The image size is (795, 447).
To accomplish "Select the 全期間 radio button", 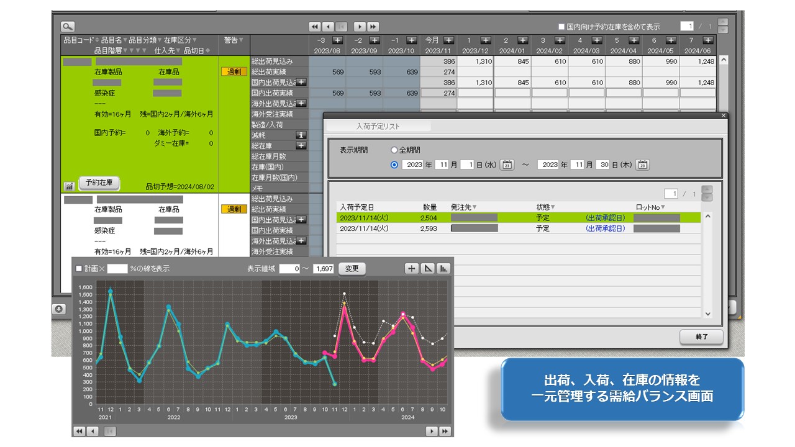I will coord(394,150).
